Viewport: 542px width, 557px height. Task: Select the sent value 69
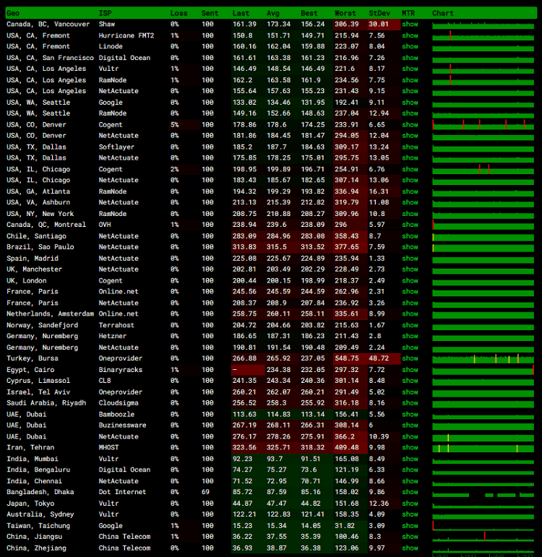pyautogui.click(x=205, y=492)
